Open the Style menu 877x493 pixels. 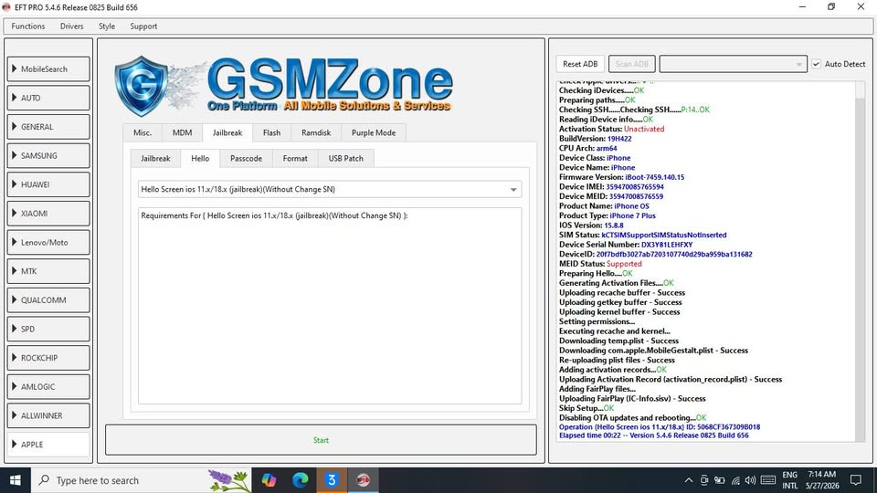click(x=107, y=26)
